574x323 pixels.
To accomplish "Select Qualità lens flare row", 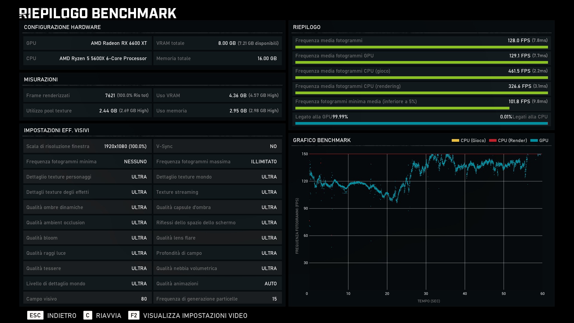I will [218, 238].
